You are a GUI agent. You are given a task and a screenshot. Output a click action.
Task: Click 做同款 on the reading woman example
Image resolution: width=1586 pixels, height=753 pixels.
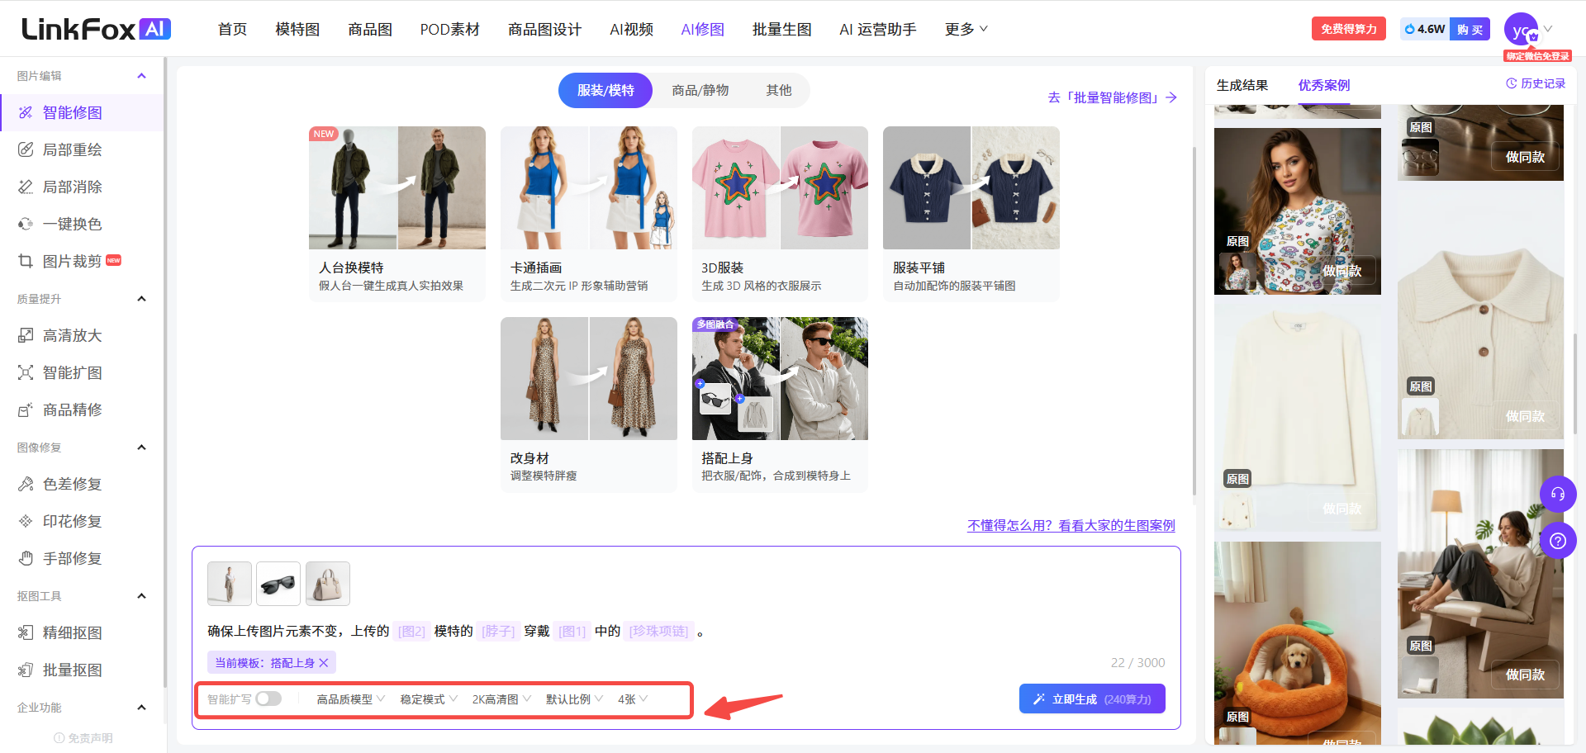click(1525, 675)
